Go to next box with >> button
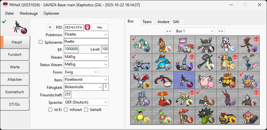 pyautogui.click(x=221, y=31)
